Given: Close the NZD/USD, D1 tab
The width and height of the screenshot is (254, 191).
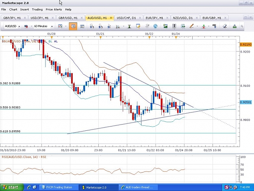Looking at the screenshot, I should click(x=197, y=18).
